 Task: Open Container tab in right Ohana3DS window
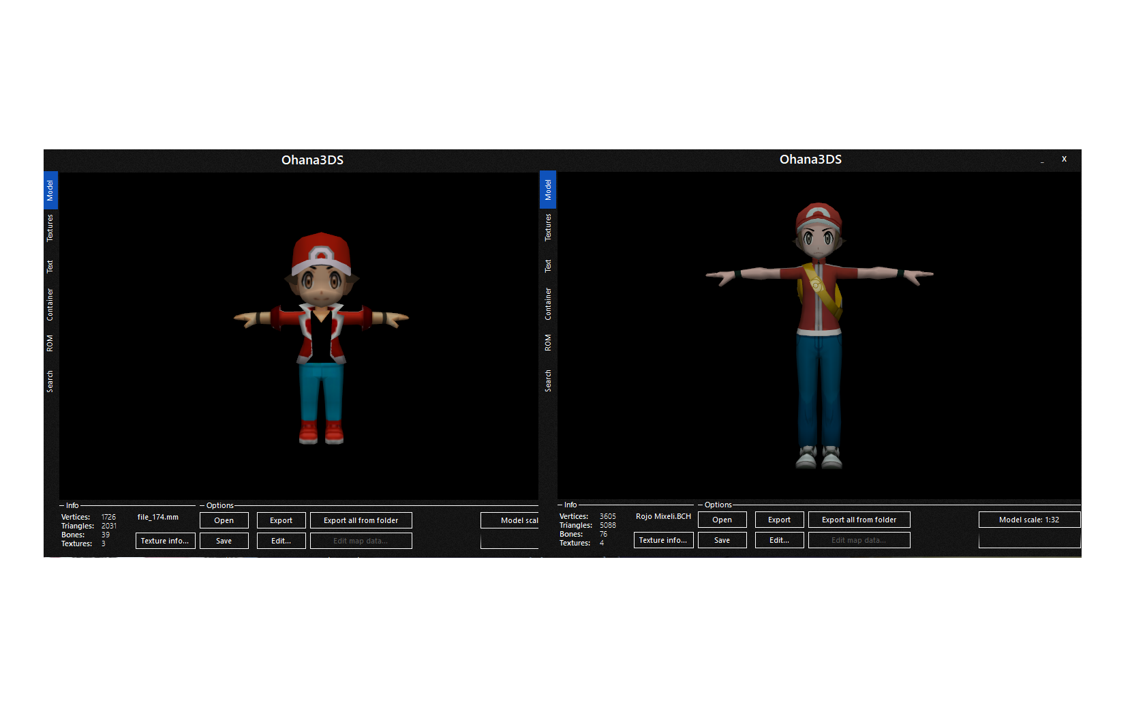pos(548,303)
